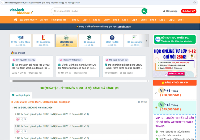Click trend icon on 113 người thi badge
Screen dimensions: 200x140
tap(107, 60)
